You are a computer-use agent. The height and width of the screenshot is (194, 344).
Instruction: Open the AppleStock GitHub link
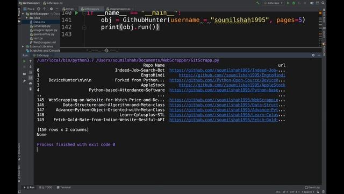[x=232, y=85]
